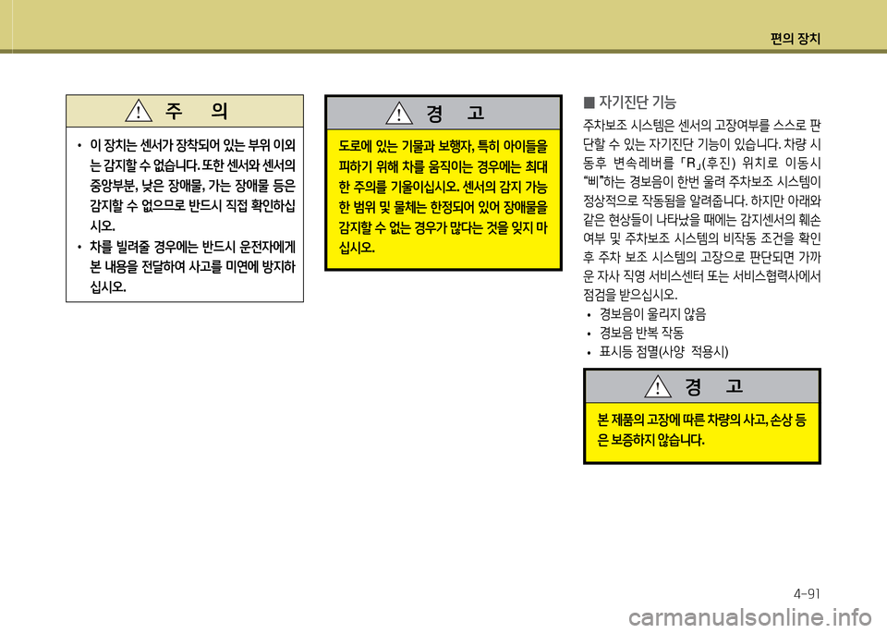The width and height of the screenshot is (887, 633).
Task: Click the bullet line 표시등 점멸(사양 적용시)
Action: 663,352
